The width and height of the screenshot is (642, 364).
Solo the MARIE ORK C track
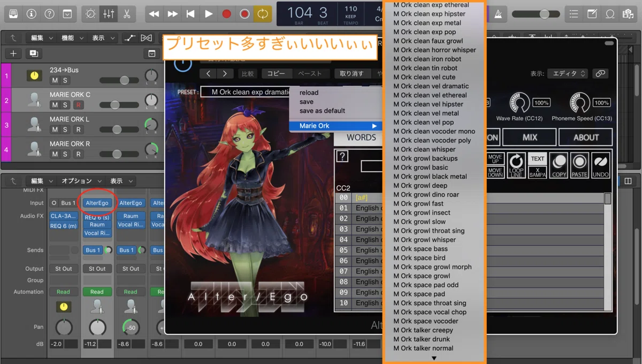65,105
